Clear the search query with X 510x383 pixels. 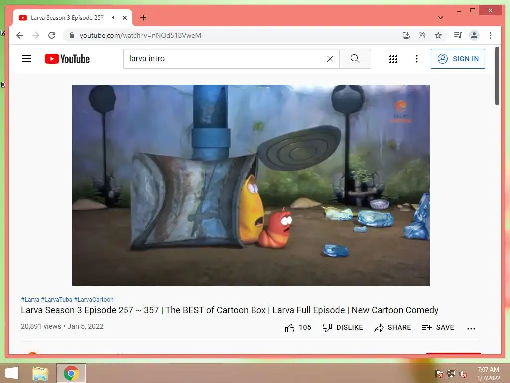click(x=330, y=59)
